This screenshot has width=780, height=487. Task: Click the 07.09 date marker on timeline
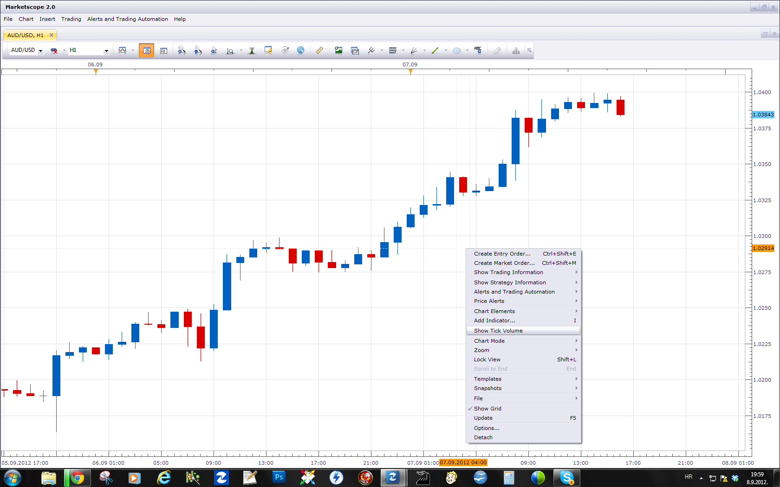click(410, 64)
